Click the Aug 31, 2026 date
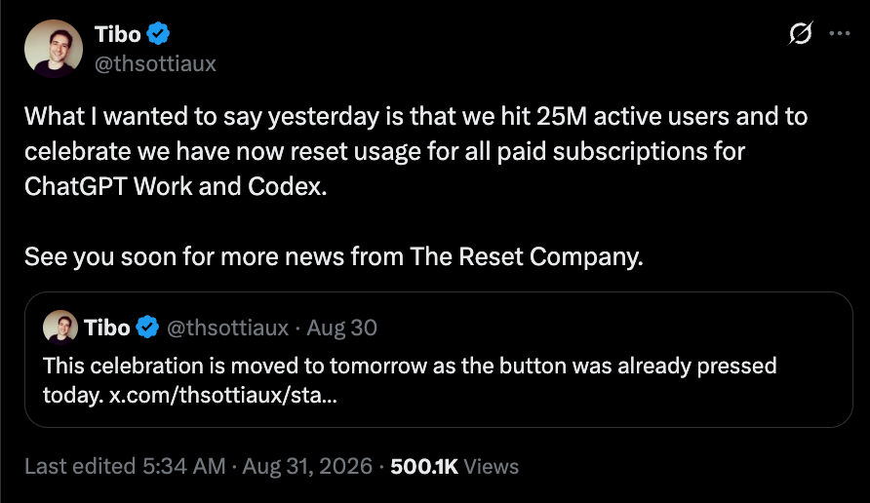Viewport: 870px width, 503px height. tap(307, 466)
